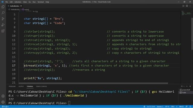Select the HelloWorld.c editor tab

coord(14,6)
